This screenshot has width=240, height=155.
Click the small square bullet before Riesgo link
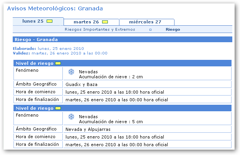(x=150, y=30)
